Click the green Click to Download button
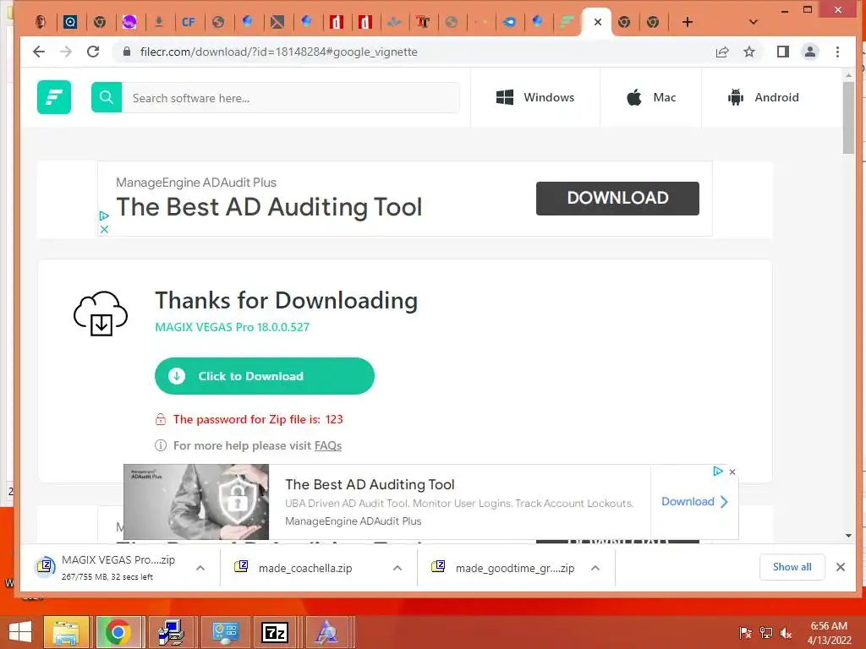866x649 pixels. (x=265, y=376)
